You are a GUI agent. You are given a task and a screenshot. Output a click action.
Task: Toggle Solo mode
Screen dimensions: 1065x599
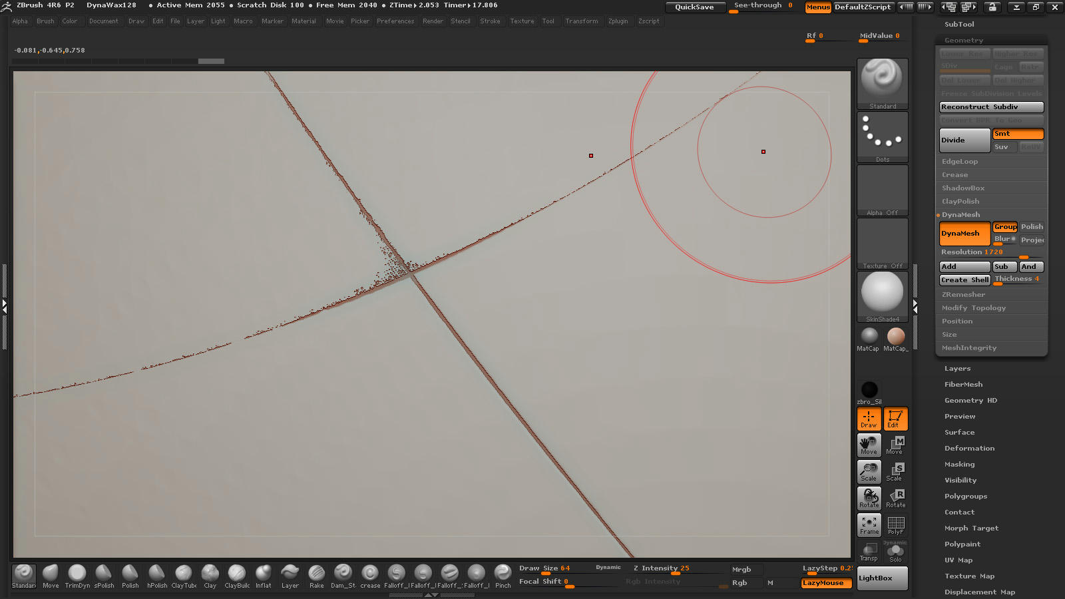(896, 552)
